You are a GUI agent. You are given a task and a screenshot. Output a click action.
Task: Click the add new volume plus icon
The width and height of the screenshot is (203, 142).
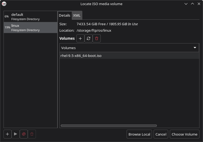(x=80, y=39)
